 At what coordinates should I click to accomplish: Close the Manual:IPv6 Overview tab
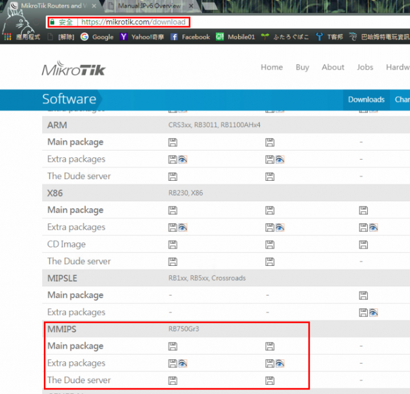(x=191, y=6)
